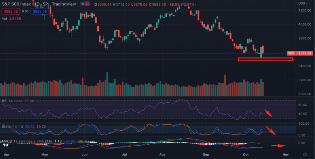Click the high value H3712.00

121,5
